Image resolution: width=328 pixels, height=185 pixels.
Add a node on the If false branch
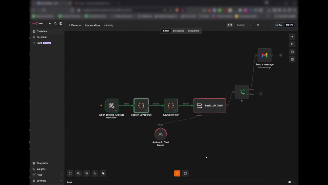[261, 94]
